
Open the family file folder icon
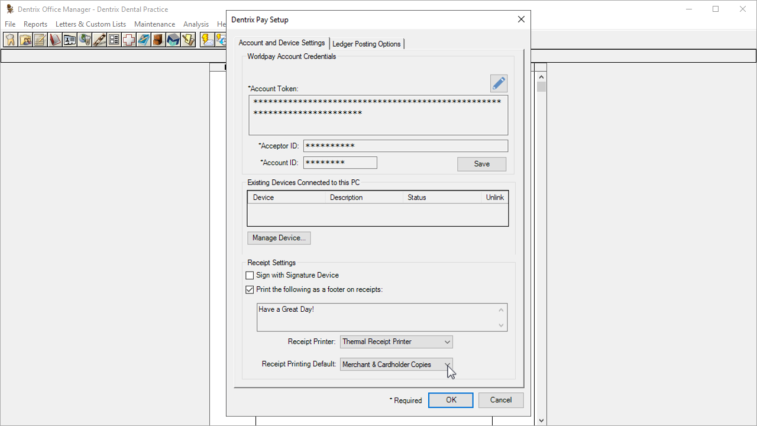click(25, 40)
